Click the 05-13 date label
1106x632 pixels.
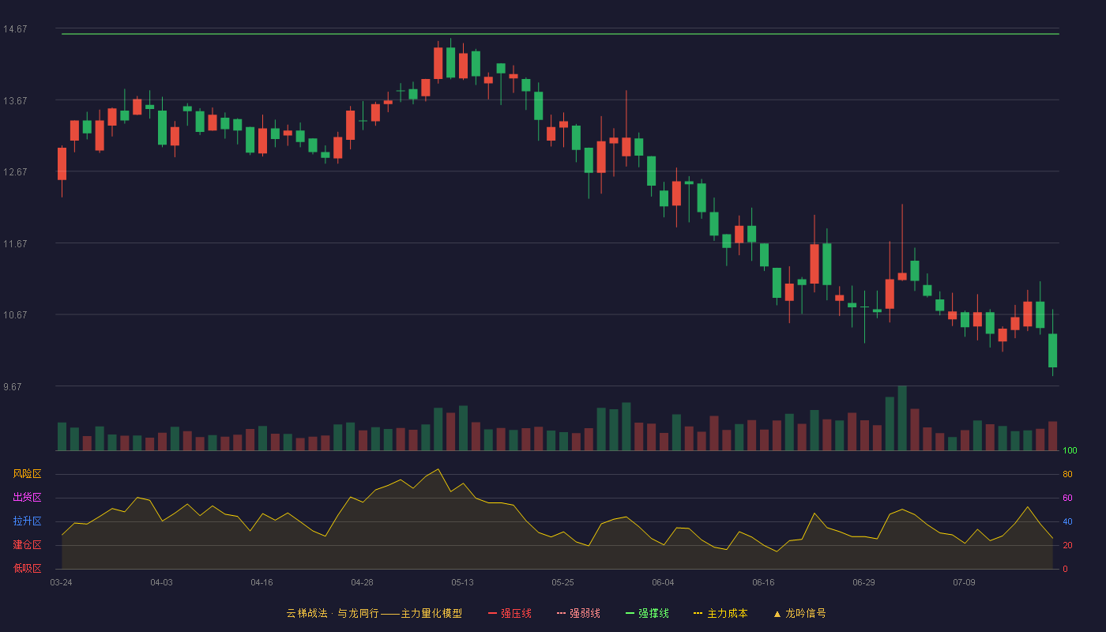462,582
